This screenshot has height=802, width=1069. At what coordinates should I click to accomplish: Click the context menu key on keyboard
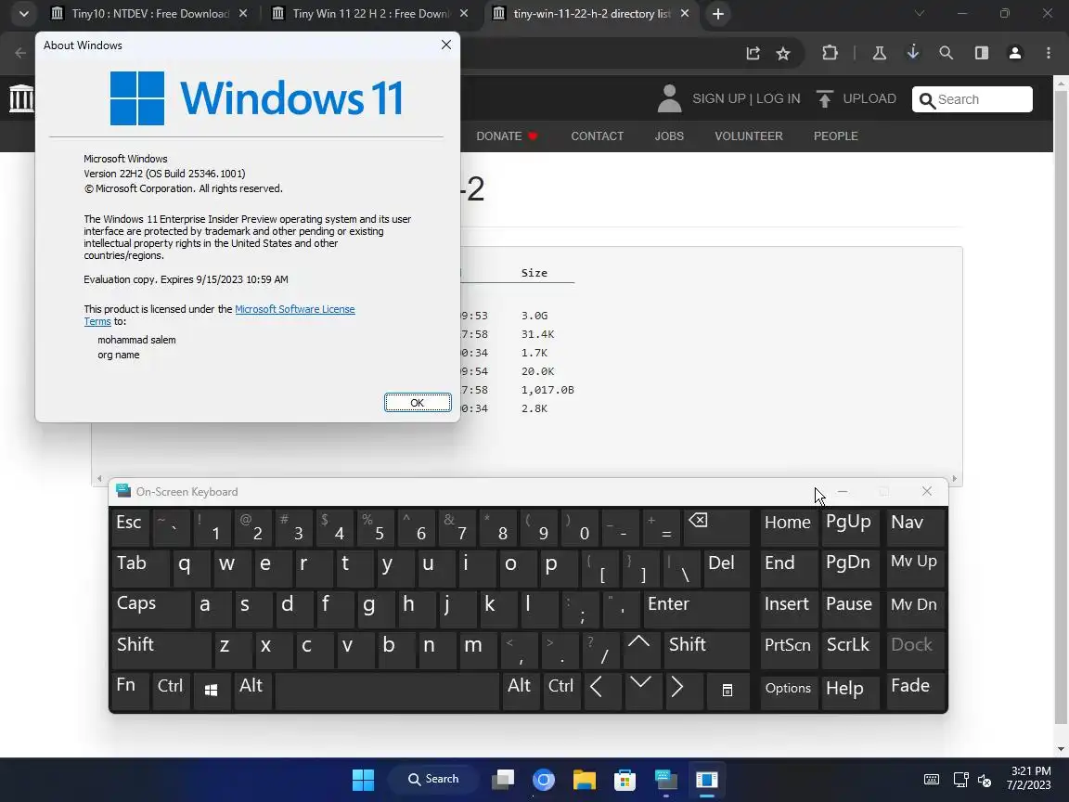727,691
